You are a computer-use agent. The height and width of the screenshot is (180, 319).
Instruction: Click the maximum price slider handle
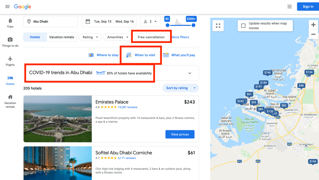click(x=193, y=25)
